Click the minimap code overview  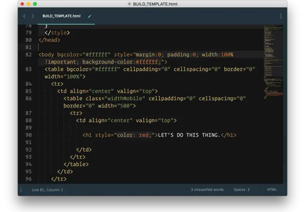273,62
